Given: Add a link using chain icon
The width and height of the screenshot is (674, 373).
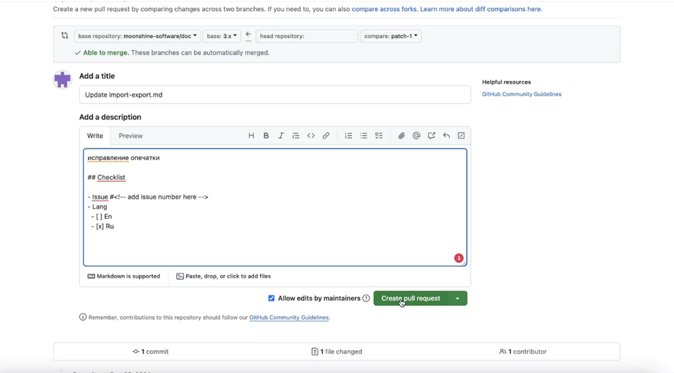Looking at the screenshot, I should click(x=326, y=135).
